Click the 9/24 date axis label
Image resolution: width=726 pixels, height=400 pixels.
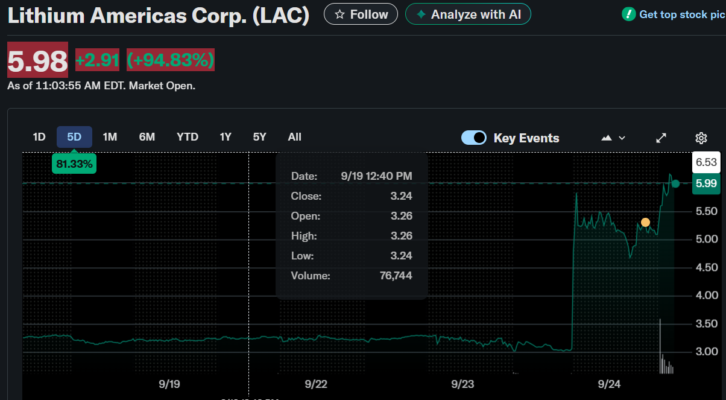pyautogui.click(x=609, y=384)
